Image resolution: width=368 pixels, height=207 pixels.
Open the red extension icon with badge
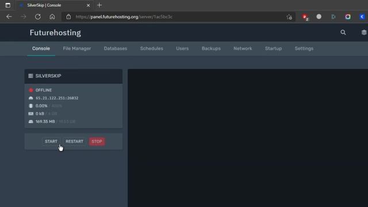(x=305, y=17)
